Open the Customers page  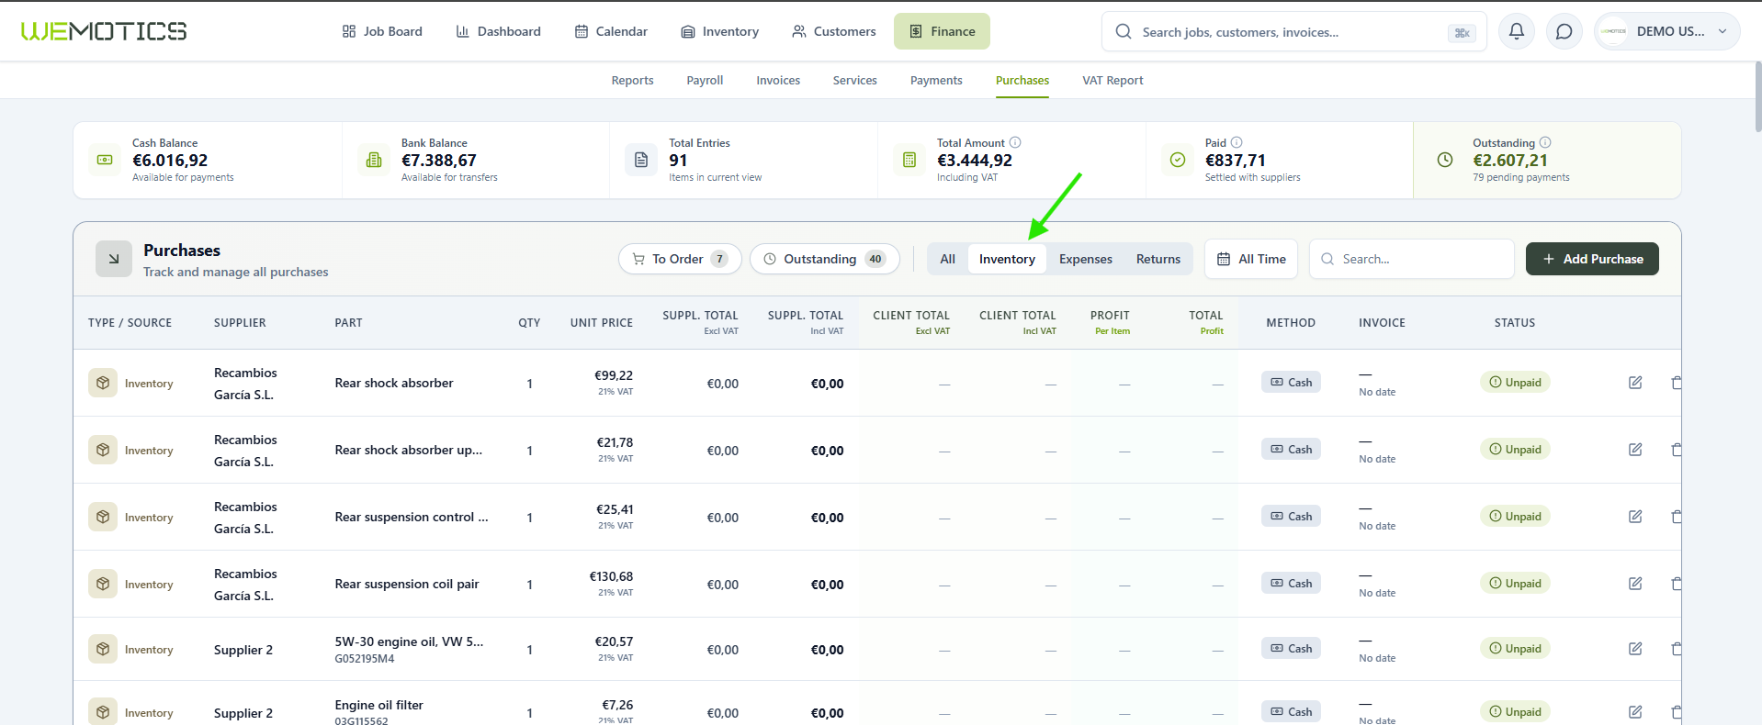pyautogui.click(x=834, y=31)
